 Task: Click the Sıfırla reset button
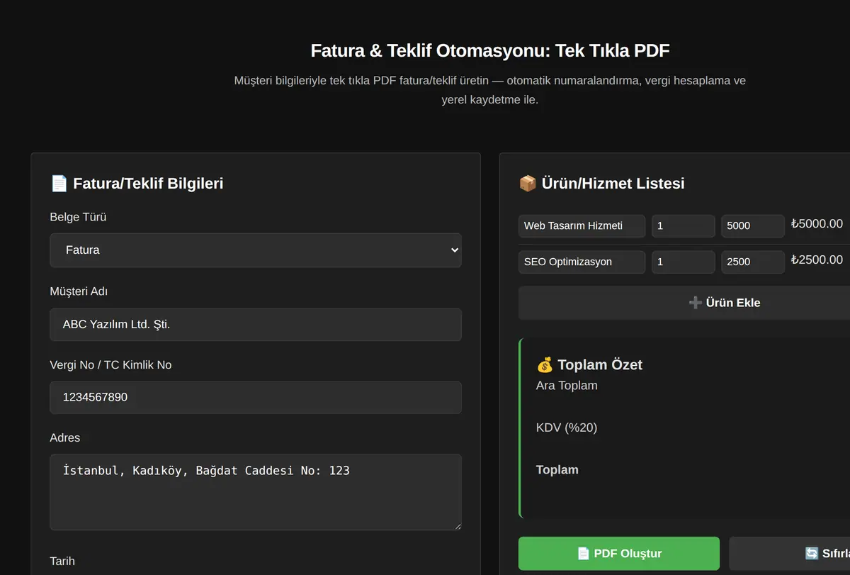[790, 554]
